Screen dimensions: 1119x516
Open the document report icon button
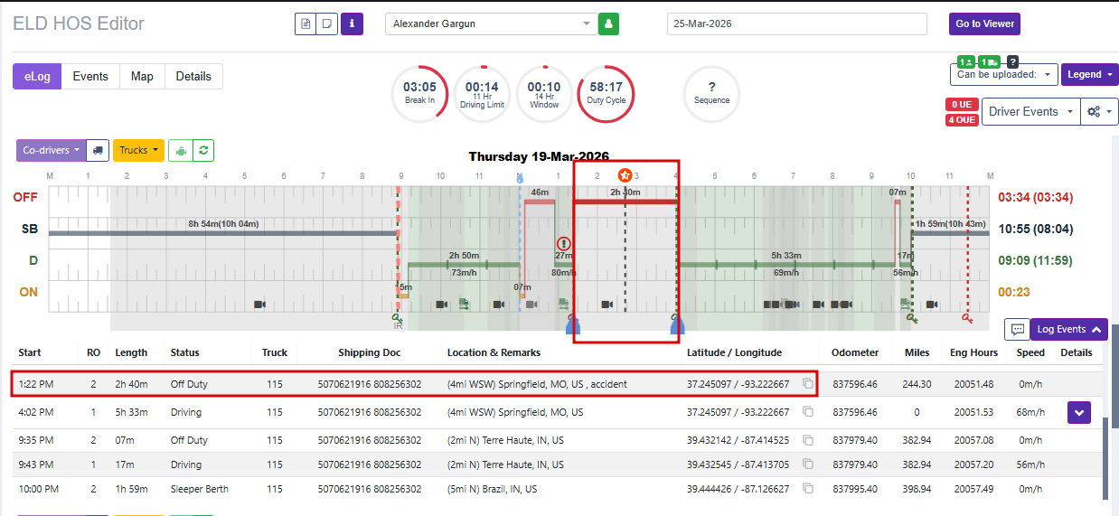pos(306,23)
